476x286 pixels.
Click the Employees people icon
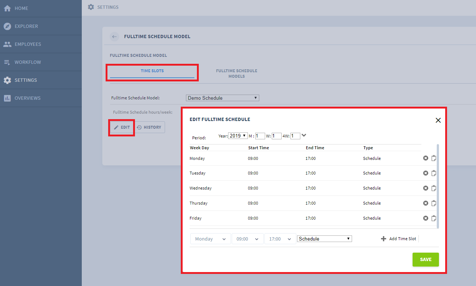(7, 44)
